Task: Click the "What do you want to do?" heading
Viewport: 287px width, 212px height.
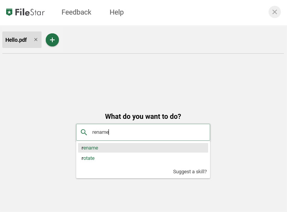Action: click(143, 117)
